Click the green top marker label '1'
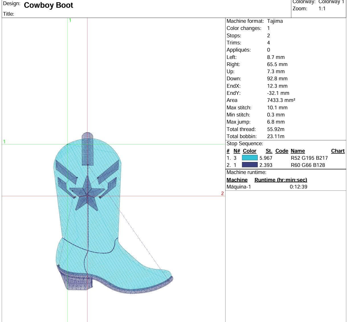348x322 pixels. coord(70,20)
